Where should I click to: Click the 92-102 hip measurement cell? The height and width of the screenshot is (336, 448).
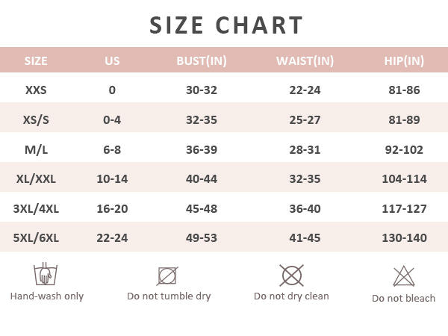point(404,149)
